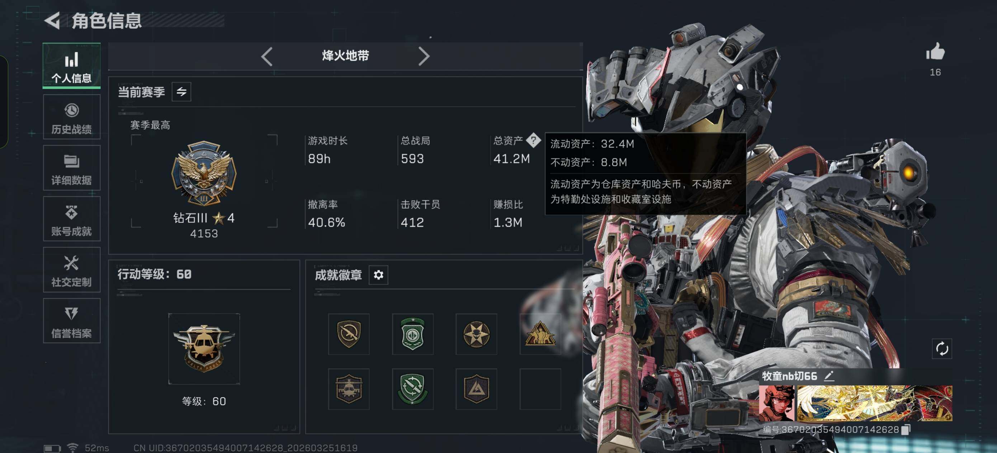Switch to next mode with right chevron

[x=424, y=57]
